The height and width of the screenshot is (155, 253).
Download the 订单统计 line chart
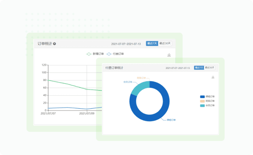[169, 55]
